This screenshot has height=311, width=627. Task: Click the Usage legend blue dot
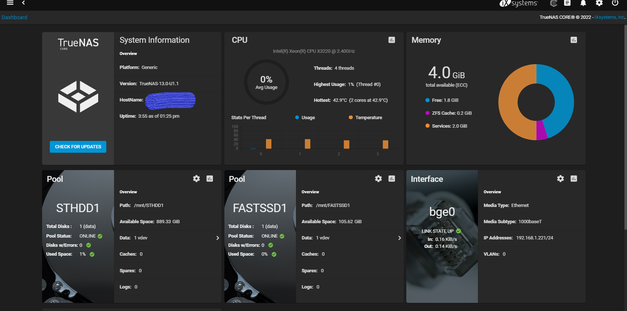click(297, 117)
